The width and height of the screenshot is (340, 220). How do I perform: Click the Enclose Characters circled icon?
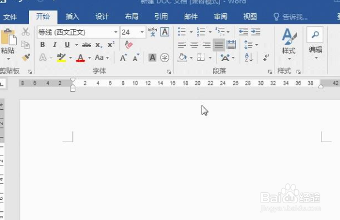click(x=164, y=58)
